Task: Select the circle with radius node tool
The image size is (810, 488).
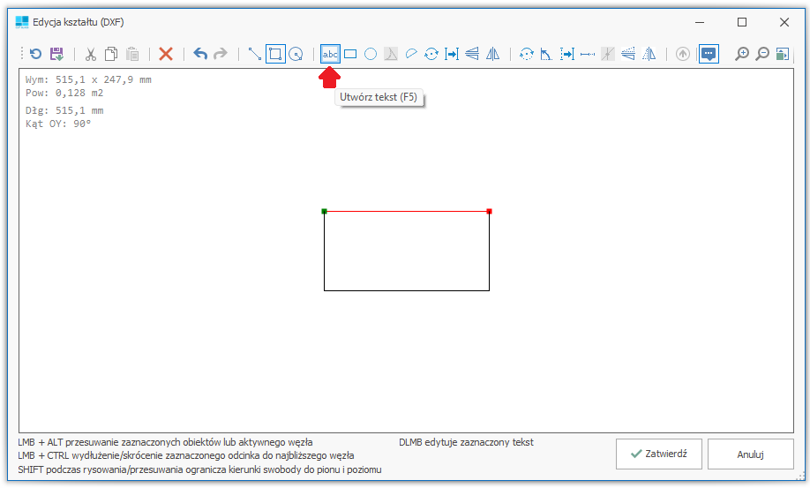Action: pyautogui.click(x=296, y=54)
